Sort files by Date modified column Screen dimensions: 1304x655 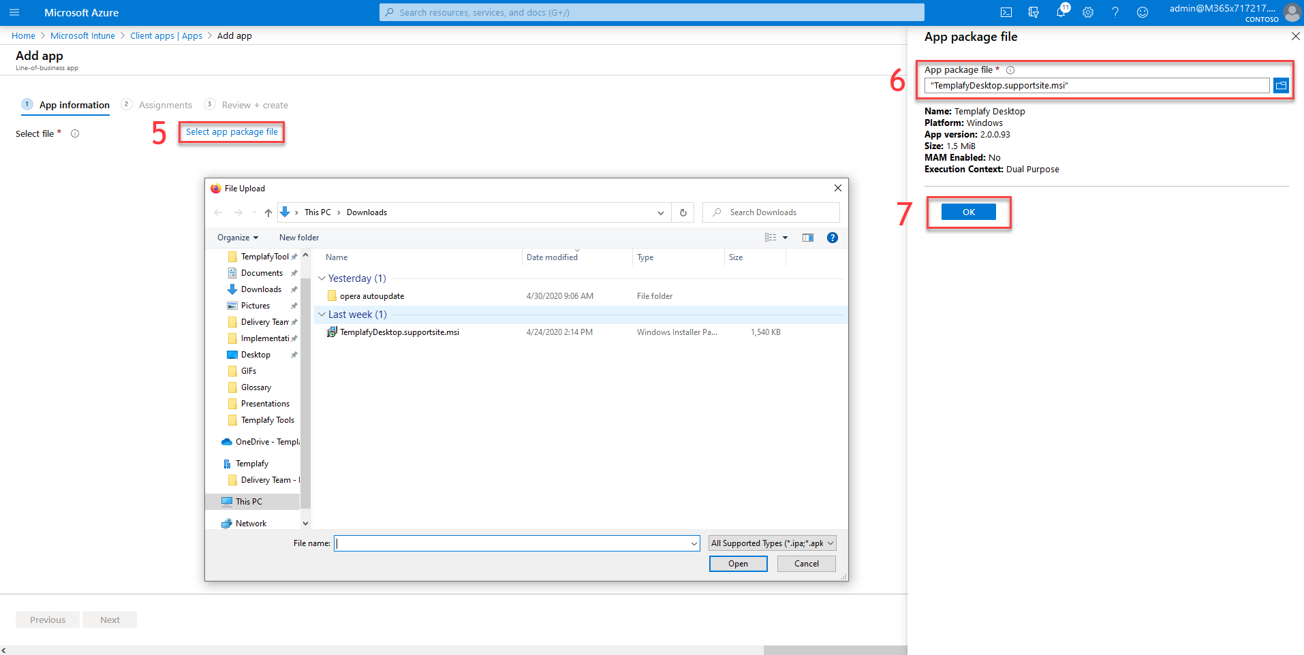click(x=552, y=257)
